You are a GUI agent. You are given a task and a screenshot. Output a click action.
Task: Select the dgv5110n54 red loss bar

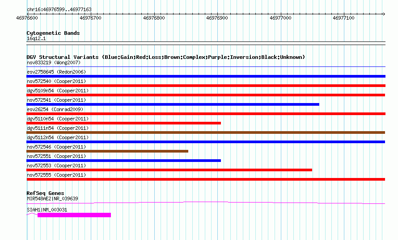pos(123,123)
